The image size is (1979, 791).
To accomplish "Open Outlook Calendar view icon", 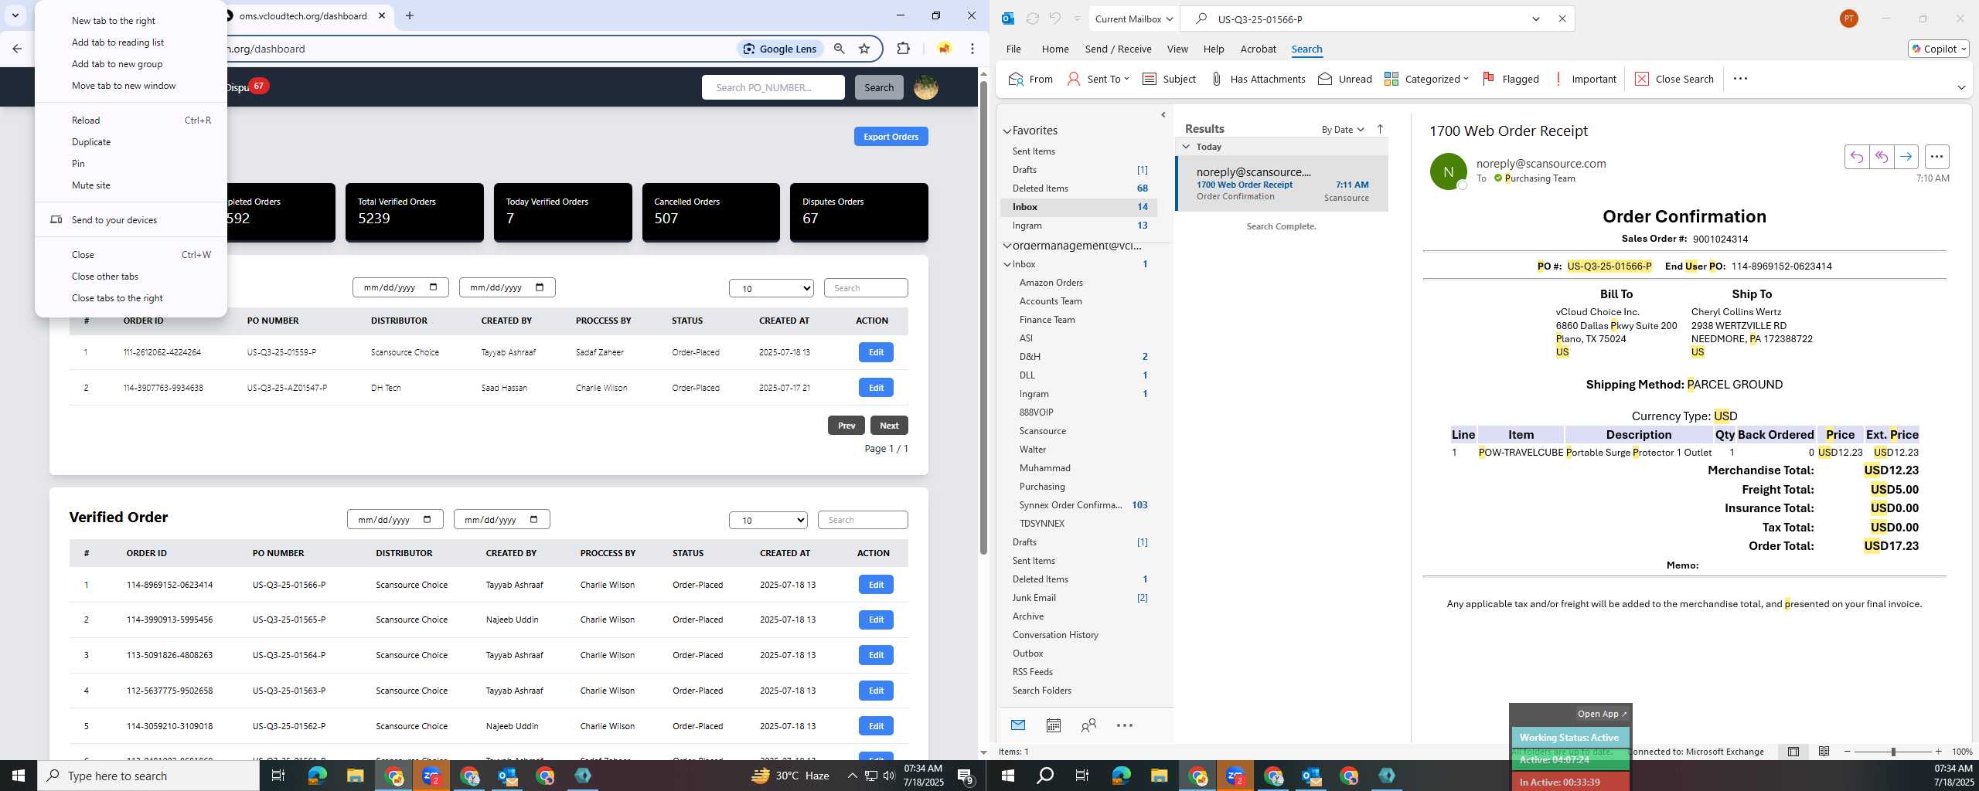I will click(x=1054, y=725).
